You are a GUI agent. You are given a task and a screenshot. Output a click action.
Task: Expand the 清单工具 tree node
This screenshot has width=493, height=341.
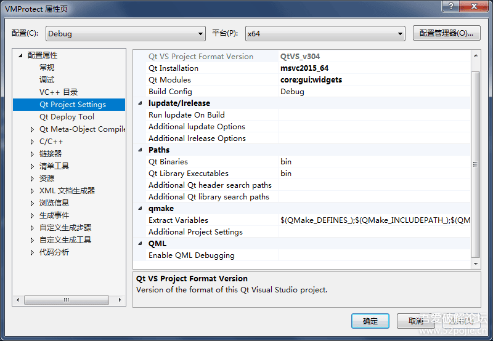(32, 166)
